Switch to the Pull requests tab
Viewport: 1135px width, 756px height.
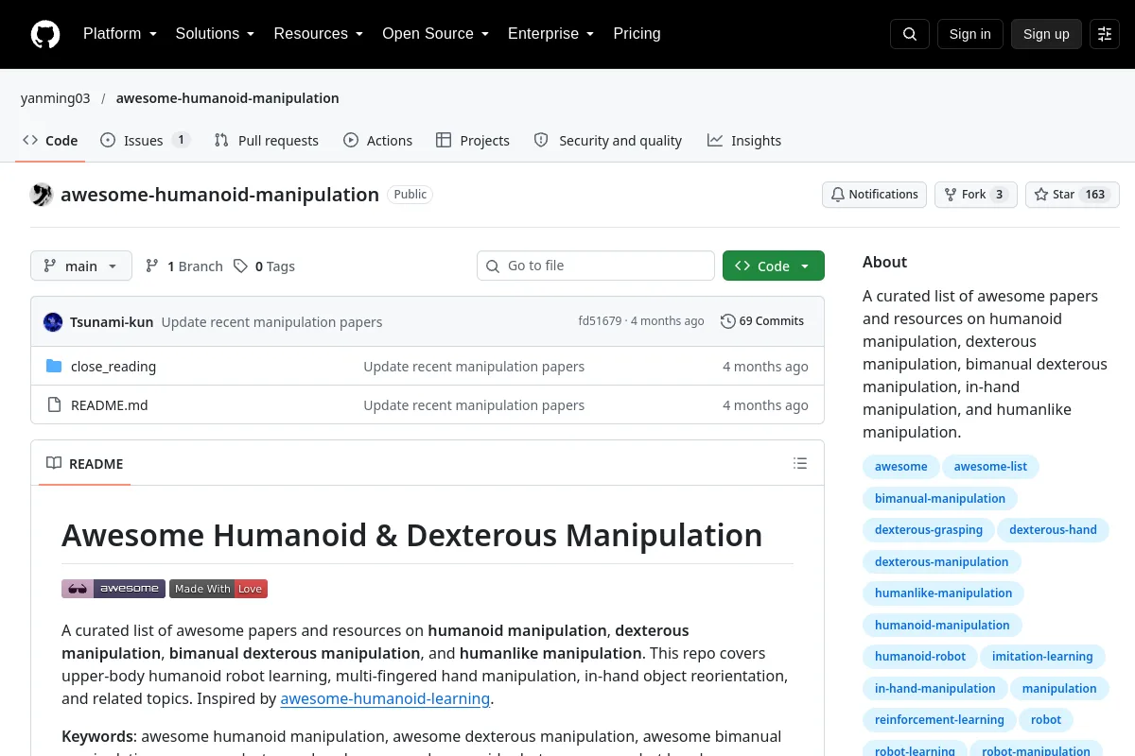click(267, 141)
